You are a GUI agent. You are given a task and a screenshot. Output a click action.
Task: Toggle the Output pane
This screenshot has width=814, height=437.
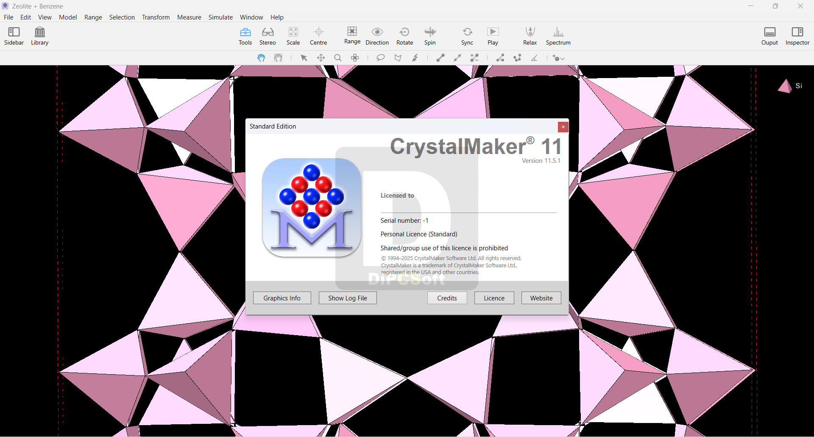click(x=769, y=36)
